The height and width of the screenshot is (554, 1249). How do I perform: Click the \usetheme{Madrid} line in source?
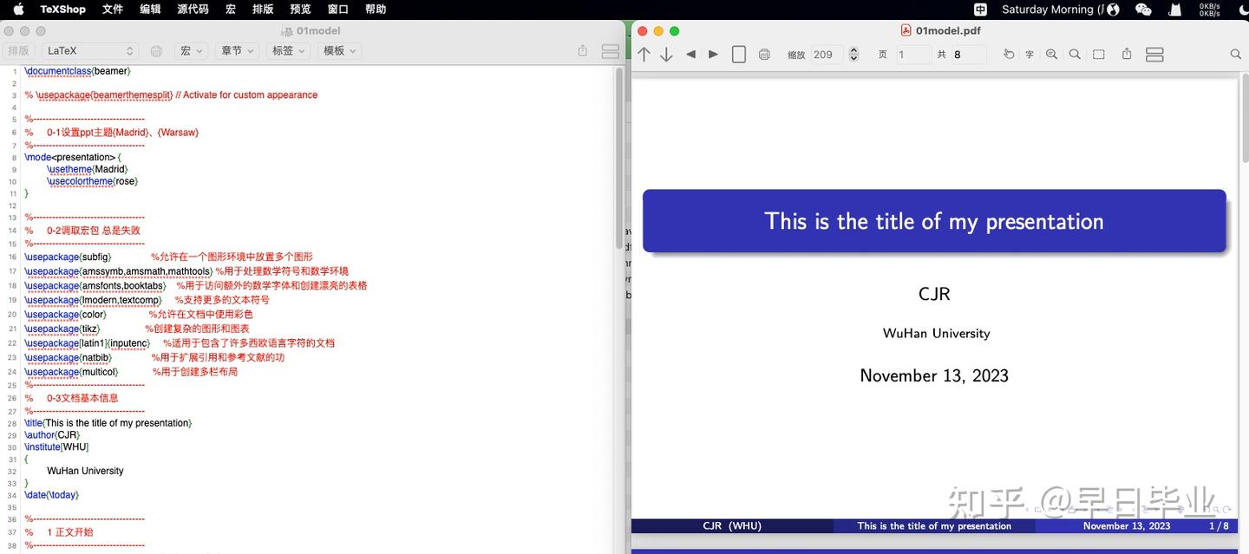[88, 169]
